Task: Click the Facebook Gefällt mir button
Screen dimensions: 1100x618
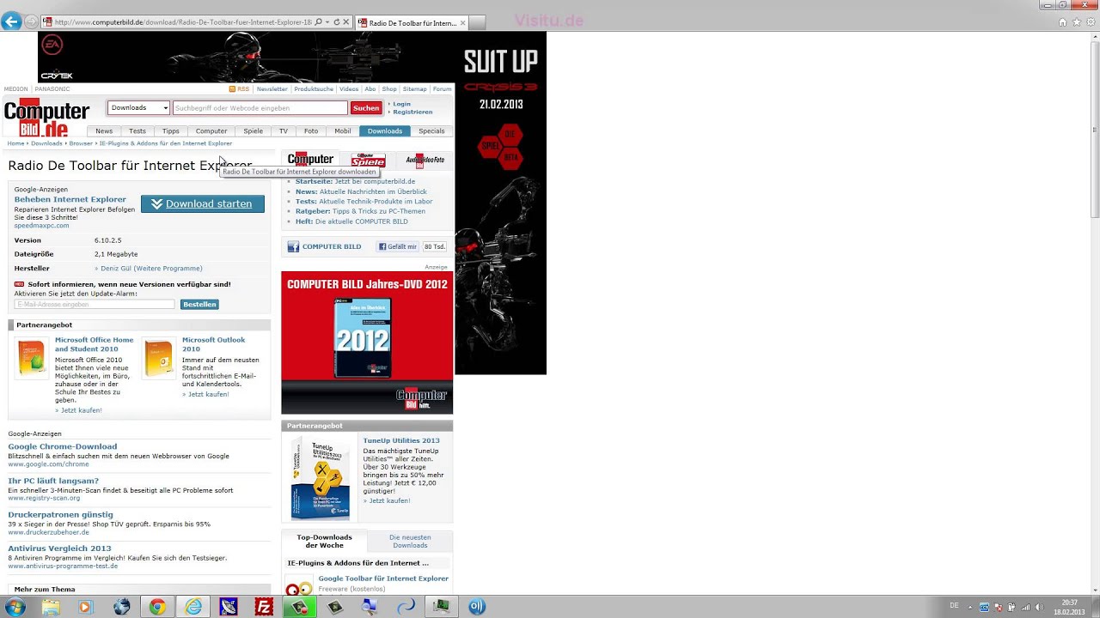Action: pyautogui.click(x=398, y=246)
